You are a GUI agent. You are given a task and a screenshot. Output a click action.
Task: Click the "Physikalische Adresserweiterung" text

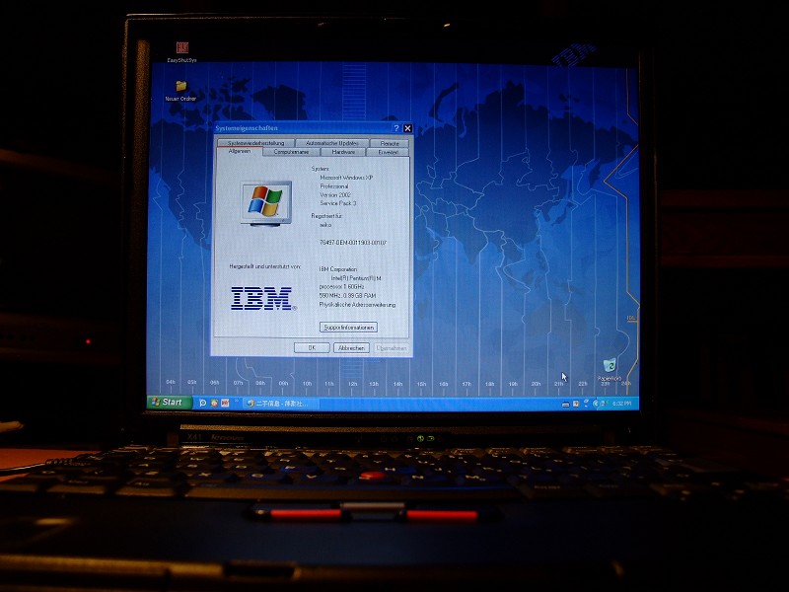(357, 305)
